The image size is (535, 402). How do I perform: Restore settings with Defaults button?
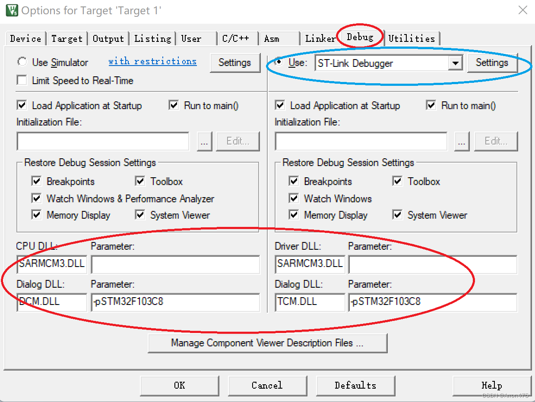(x=355, y=386)
